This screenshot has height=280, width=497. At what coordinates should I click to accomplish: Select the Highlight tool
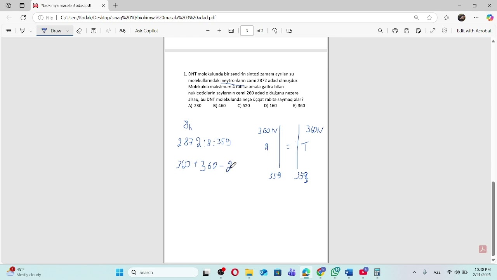point(23,31)
